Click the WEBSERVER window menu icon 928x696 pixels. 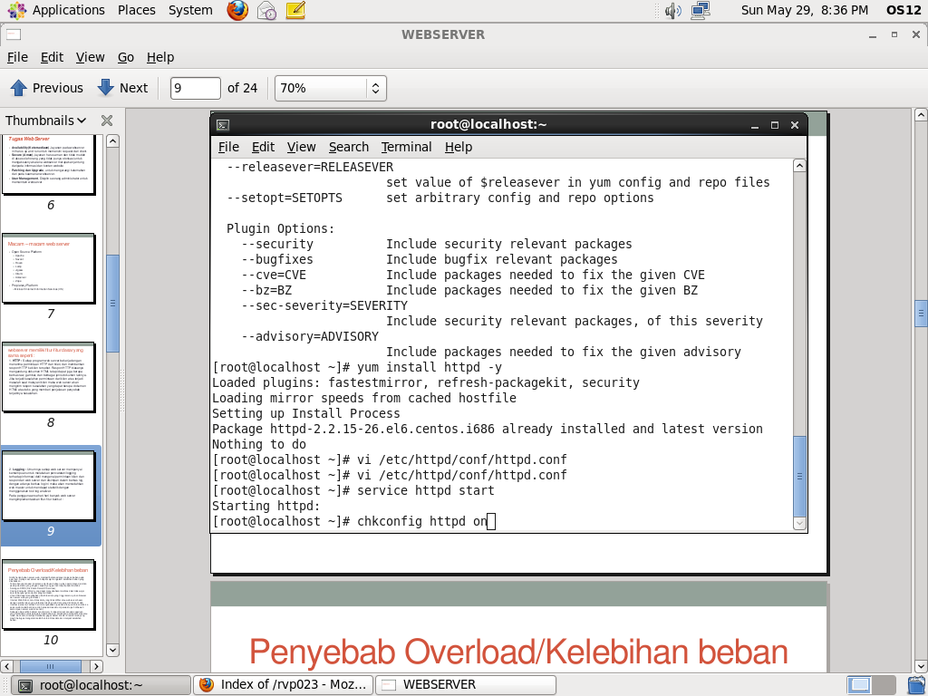13,35
